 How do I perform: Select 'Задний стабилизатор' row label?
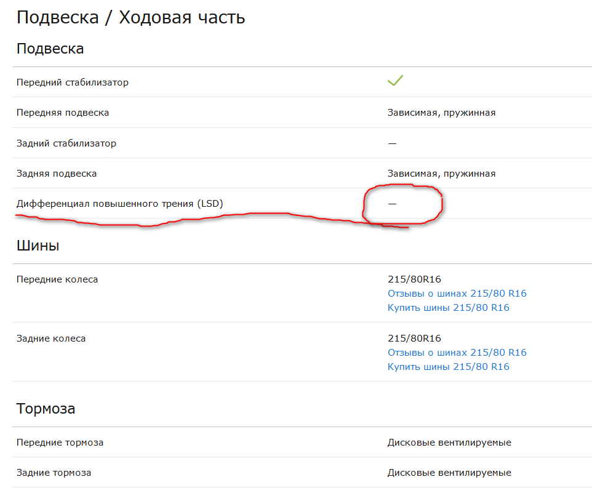pos(66,143)
